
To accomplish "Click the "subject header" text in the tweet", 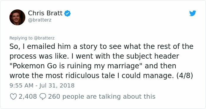I will [x=153, y=56].
